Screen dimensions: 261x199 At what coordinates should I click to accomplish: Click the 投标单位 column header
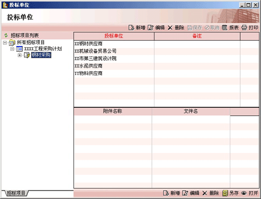coord(114,36)
